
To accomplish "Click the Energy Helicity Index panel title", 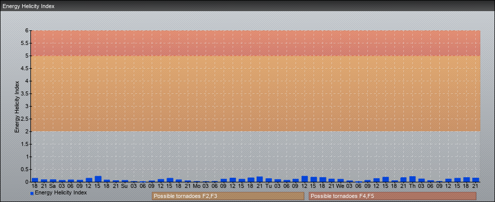I will tap(28, 6).
